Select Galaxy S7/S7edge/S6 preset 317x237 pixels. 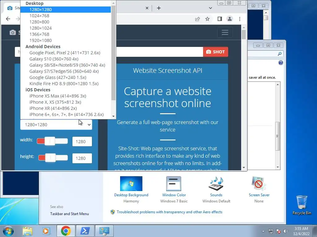[66, 71]
